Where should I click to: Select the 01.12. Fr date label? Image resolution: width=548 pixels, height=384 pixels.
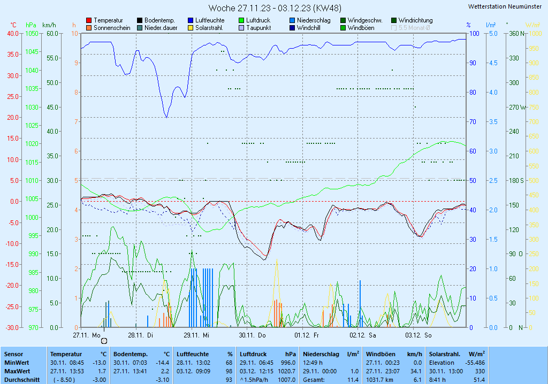pyautogui.click(x=307, y=335)
